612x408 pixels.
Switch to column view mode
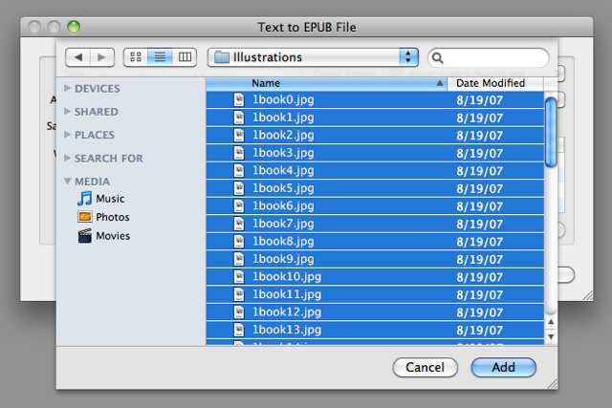185,57
